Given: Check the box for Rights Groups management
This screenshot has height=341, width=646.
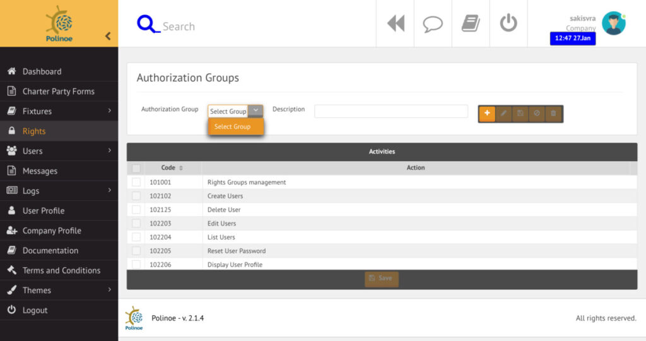Looking at the screenshot, I should pos(136,182).
